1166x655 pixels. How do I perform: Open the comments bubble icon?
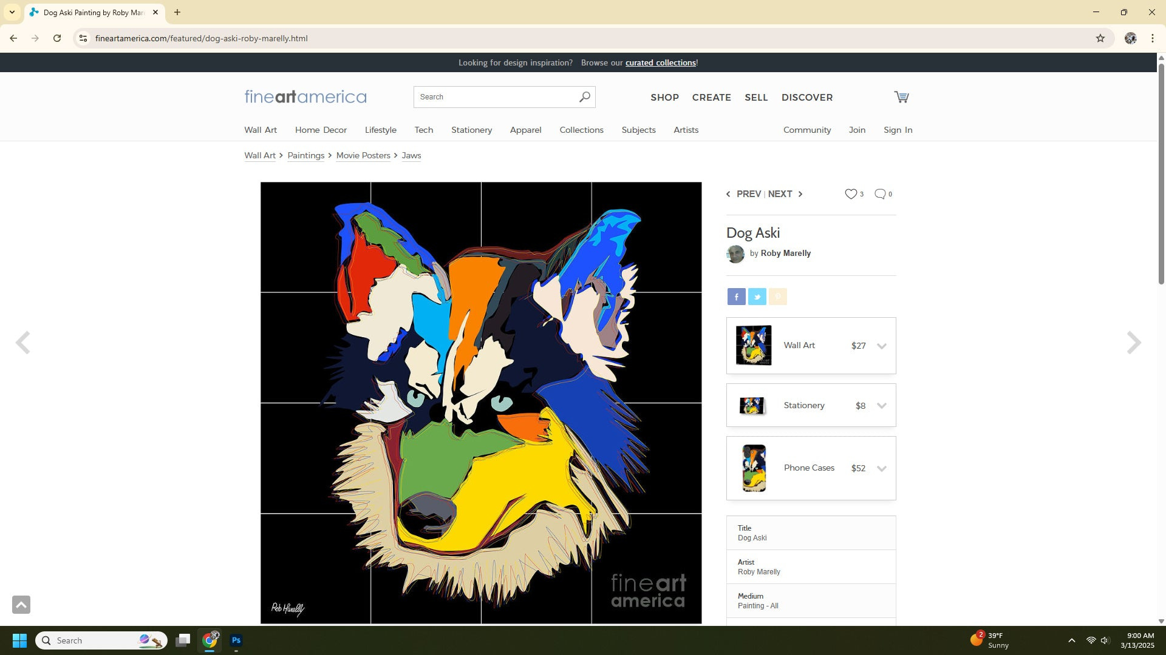click(x=879, y=194)
